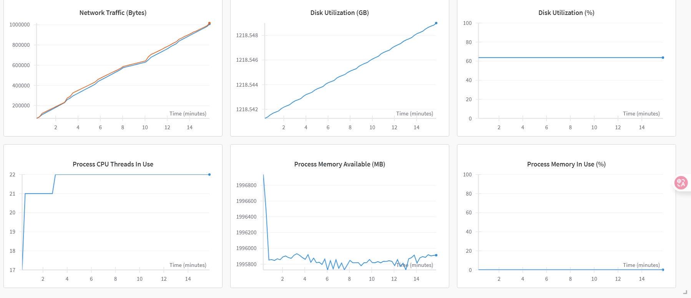Click the Network Traffic (Bytes) chart title
691x298 pixels.
pos(113,13)
